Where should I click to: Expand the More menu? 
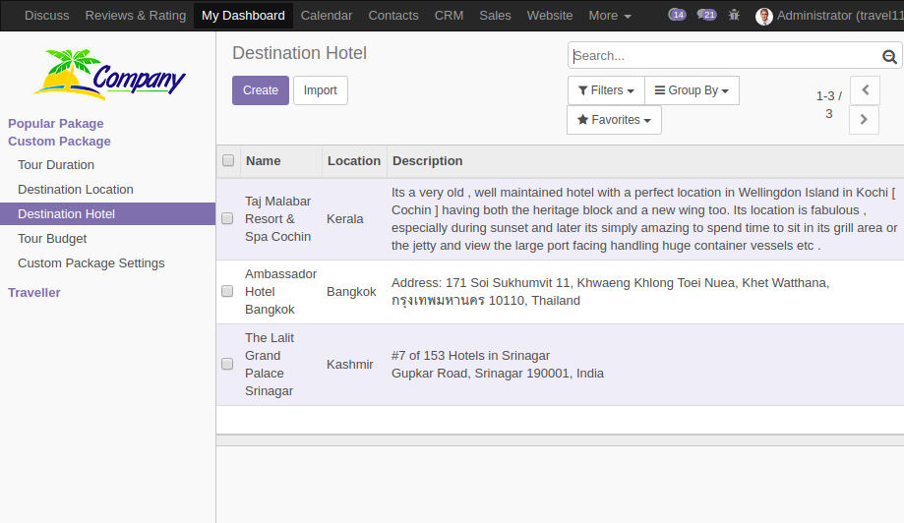[610, 16]
